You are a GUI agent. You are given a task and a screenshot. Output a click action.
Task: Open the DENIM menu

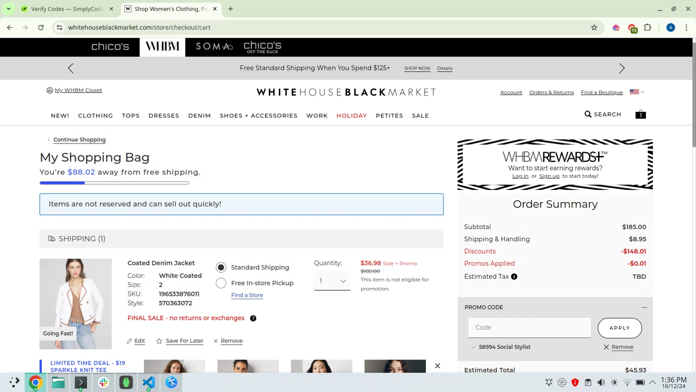(x=200, y=116)
